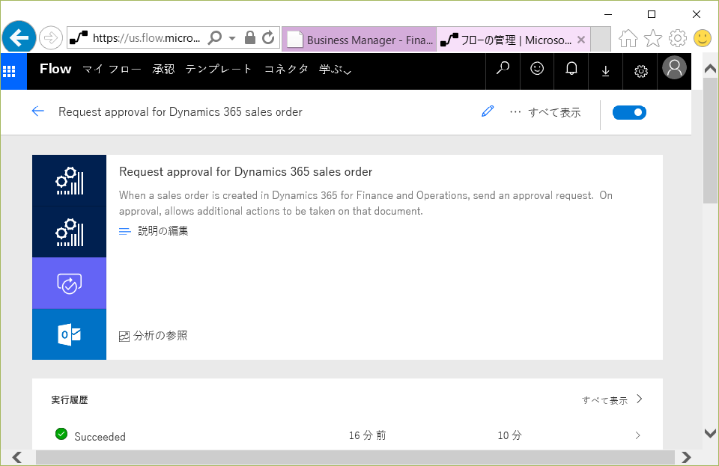Click the vertical scrollbar up arrow
The image size is (719, 466).
(x=711, y=69)
